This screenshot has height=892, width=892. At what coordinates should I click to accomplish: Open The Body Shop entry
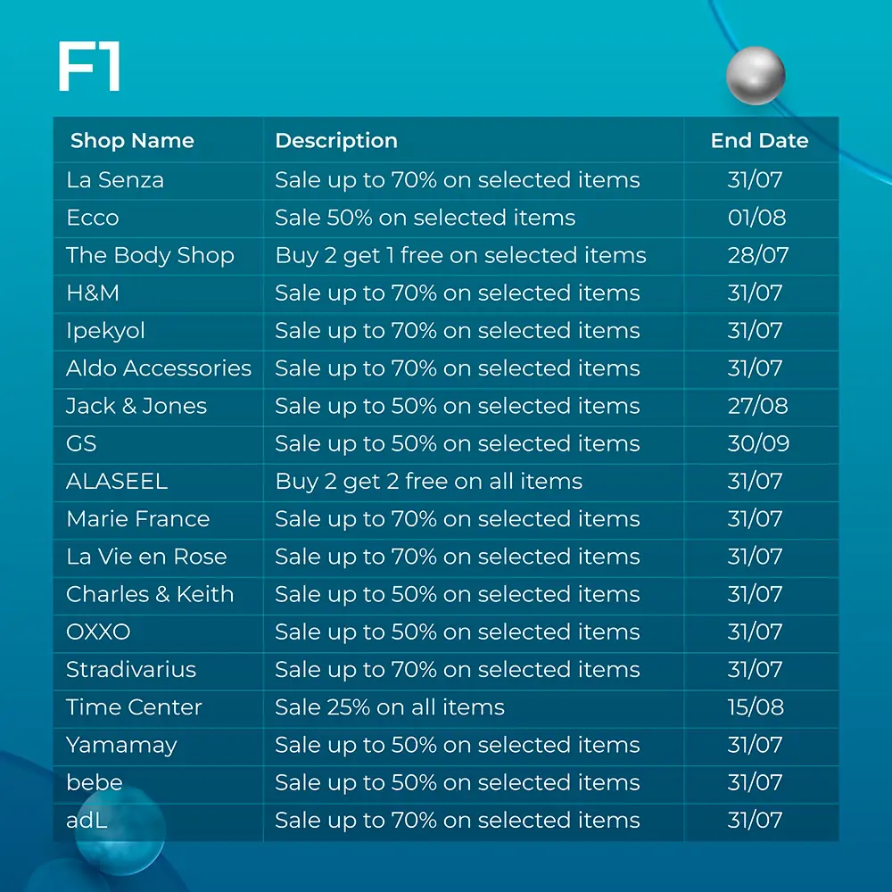click(150, 255)
